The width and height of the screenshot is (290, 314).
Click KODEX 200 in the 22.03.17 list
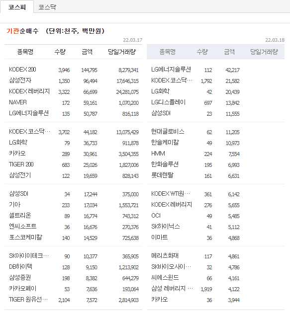click(x=22, y=70)
